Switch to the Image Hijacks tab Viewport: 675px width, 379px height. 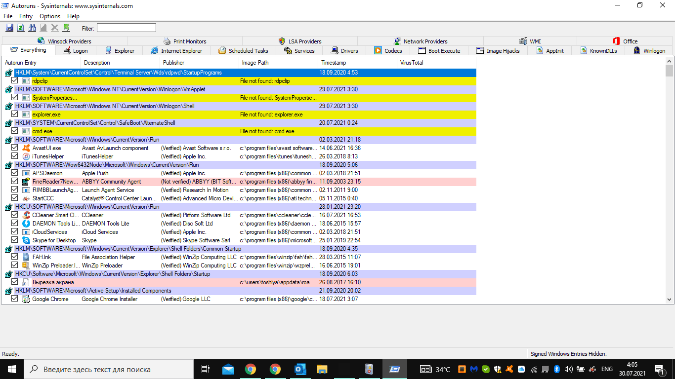click(x=498, y=50)
